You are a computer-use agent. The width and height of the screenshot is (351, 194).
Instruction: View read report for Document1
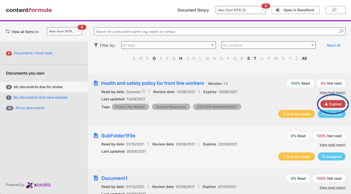coord(332,188)
